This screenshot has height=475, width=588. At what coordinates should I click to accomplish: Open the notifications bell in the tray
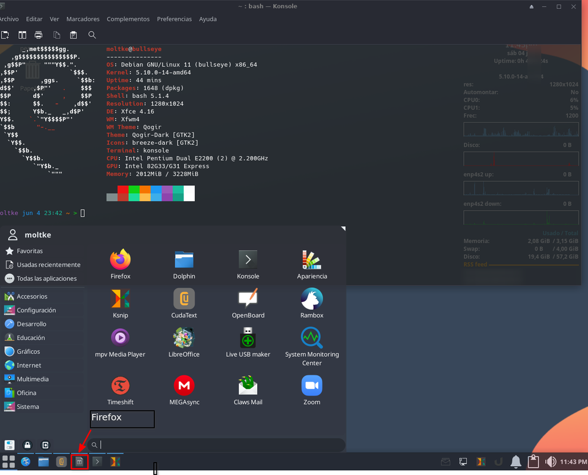tap(516, 462)
